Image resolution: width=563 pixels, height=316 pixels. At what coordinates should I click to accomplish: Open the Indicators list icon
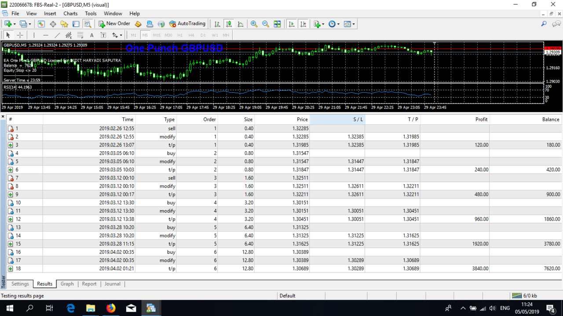(x=317, y=24)
